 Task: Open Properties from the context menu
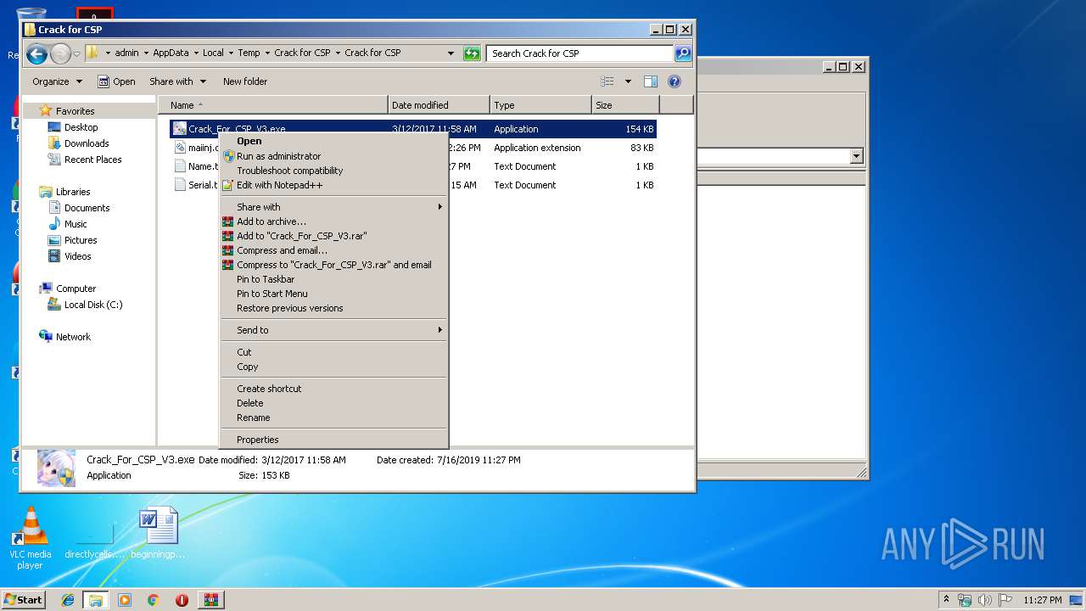click(x=333, y=440)
